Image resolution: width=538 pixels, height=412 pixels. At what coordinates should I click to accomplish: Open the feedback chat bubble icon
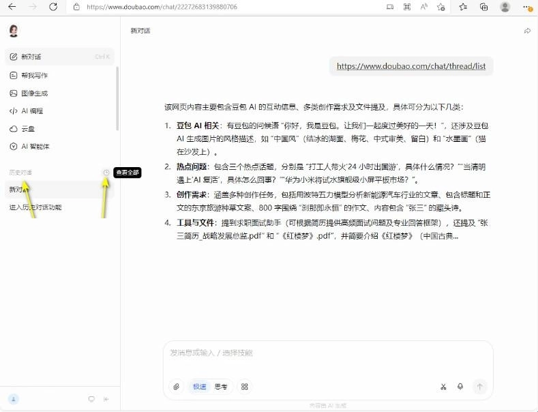tap(91, 399)
